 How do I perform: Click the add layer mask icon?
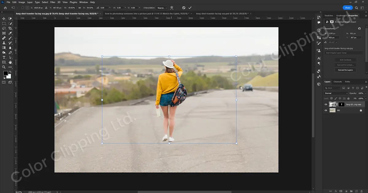(x=341, y=191)
